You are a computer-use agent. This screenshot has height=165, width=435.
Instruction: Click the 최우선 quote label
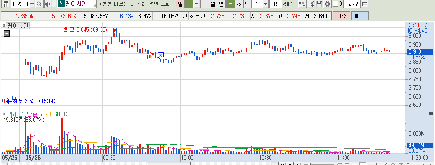198,16
